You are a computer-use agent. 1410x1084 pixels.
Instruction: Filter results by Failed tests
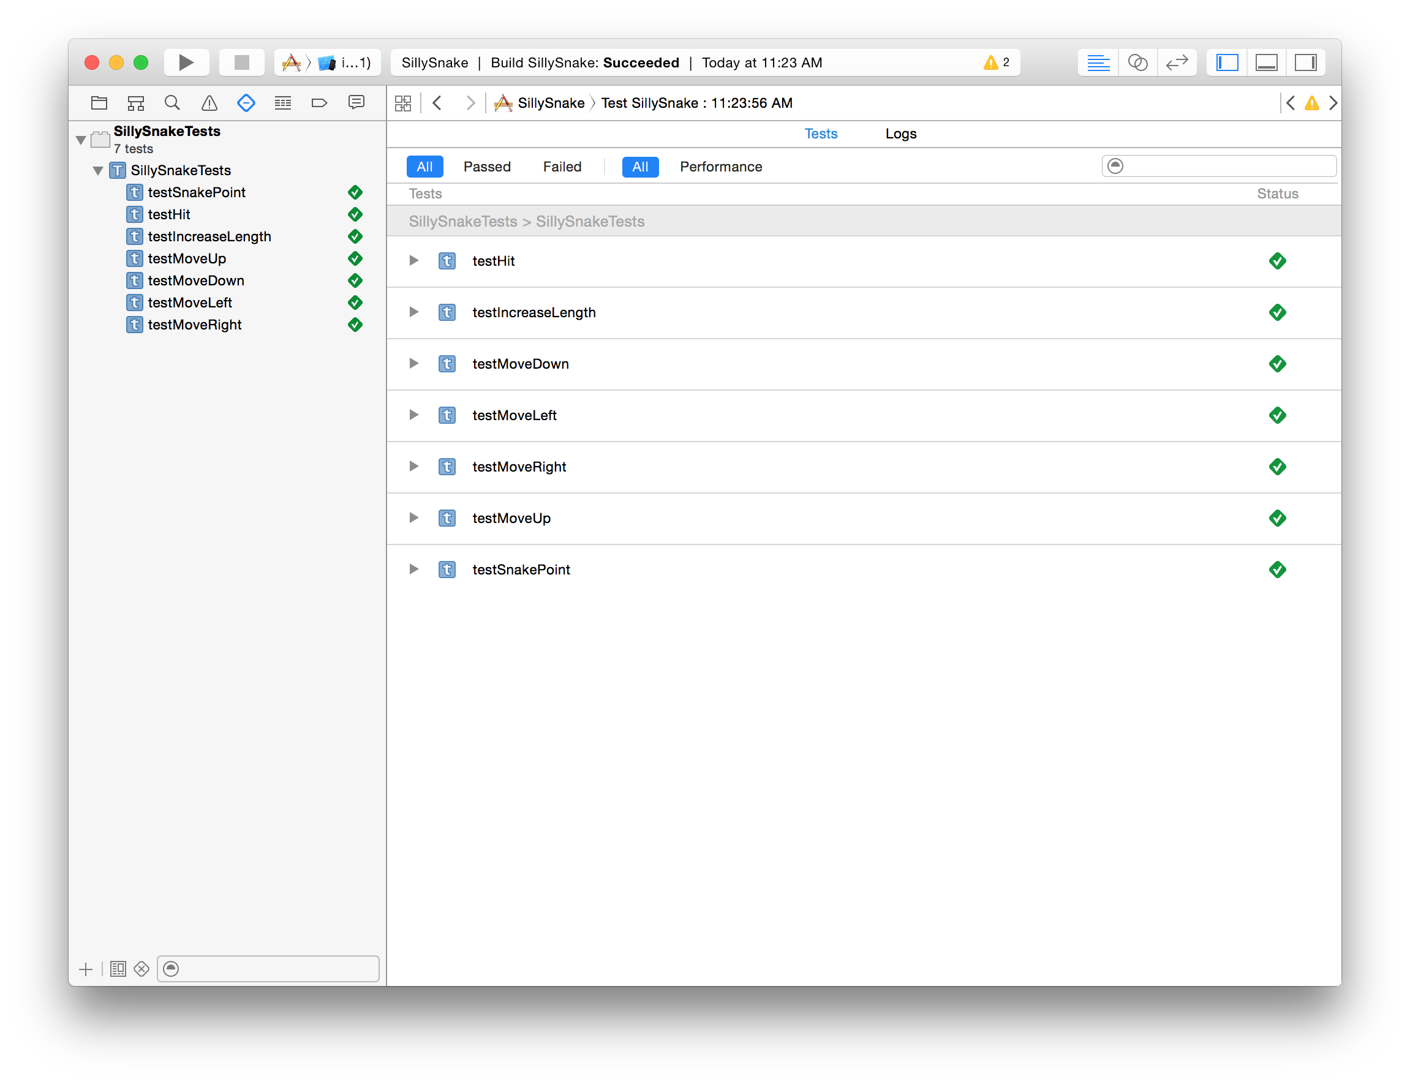[x=562, y=167]
